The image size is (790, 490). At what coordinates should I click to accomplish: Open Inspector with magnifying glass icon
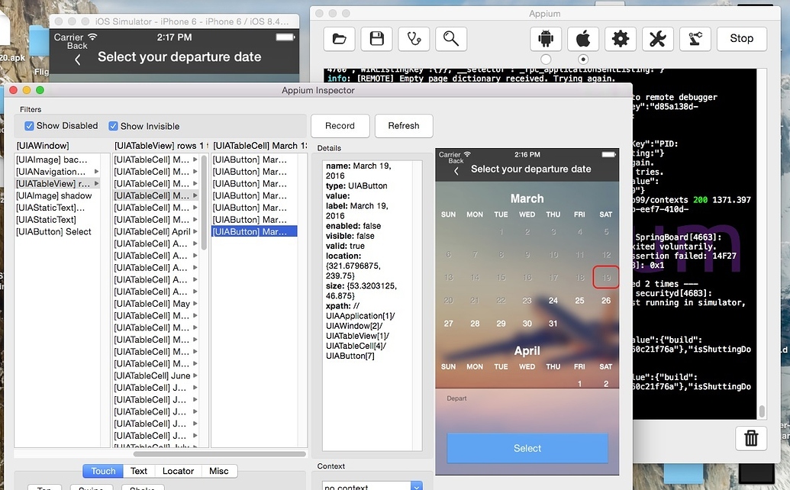click(x=451, y=39)
